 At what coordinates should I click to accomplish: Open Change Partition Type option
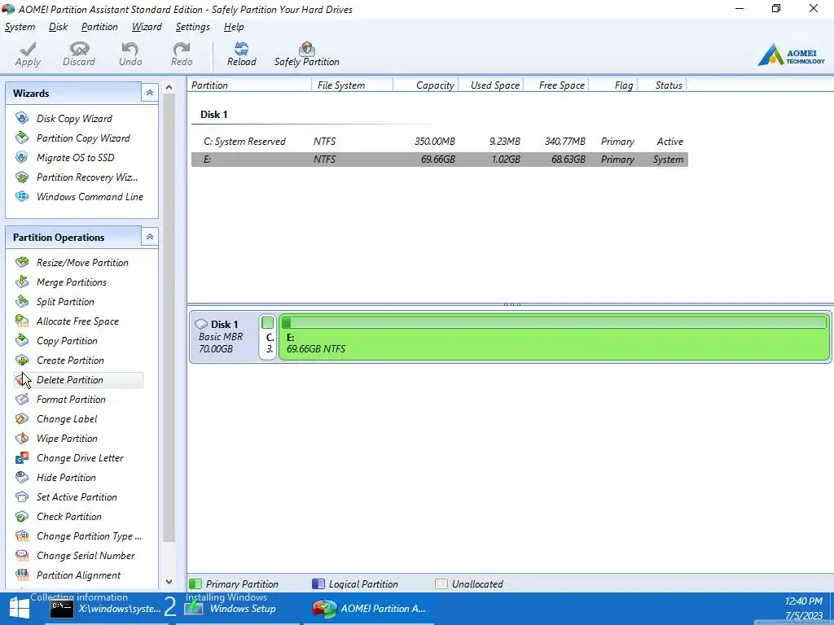[89, 537]
